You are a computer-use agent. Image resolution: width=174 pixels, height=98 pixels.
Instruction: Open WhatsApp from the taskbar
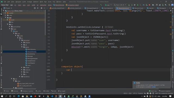click(x=69, y=96)
